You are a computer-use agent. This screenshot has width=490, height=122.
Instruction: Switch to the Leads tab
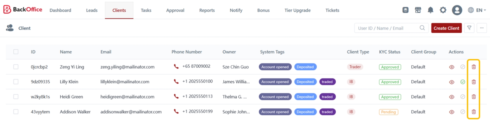pos(92,10)
